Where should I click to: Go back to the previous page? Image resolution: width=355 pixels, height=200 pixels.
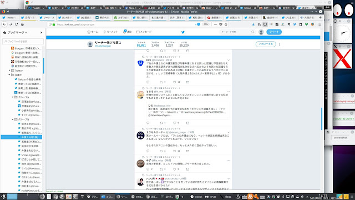click(x=4, y=24)
